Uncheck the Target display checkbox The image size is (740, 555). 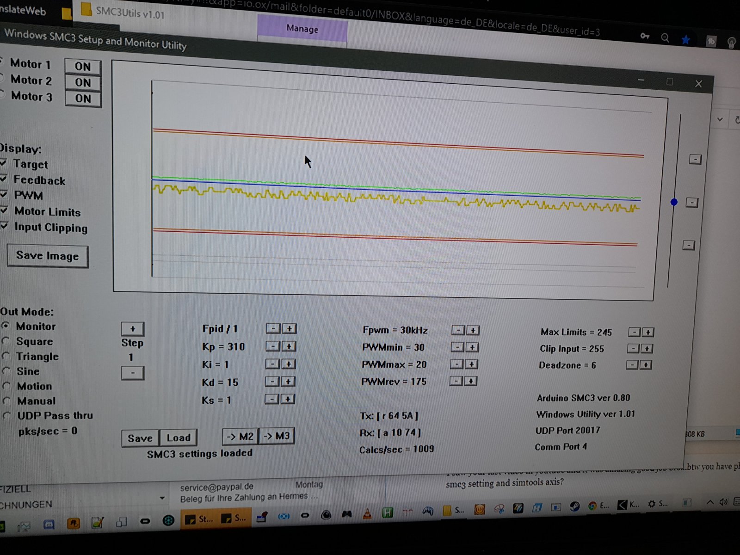(3, 163)
